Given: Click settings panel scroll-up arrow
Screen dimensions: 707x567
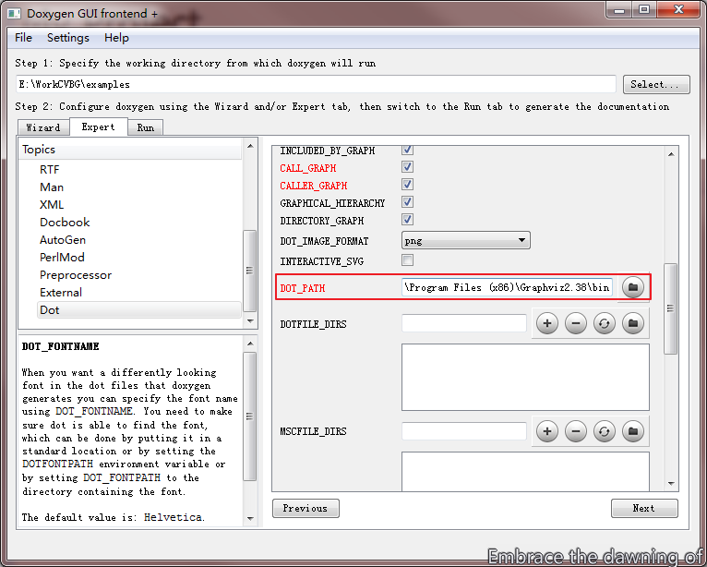Looking at the screenshot, I should [671, 154].
